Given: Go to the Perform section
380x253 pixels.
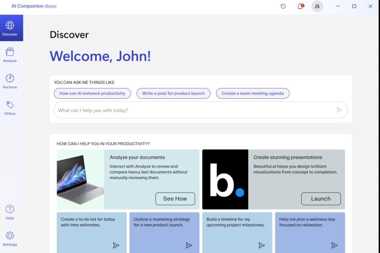Looking at the screenshot, I should pyautogui.click(x=10, y=82).
